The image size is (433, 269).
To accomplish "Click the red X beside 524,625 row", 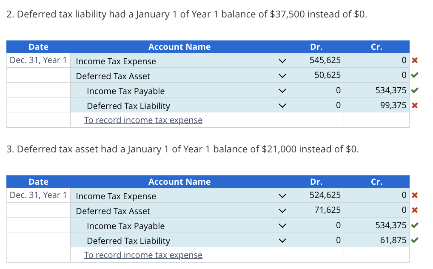I will tap(415, 196).
